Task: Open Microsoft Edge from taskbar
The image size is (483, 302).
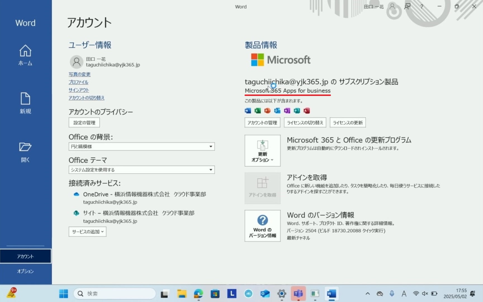Action: (x=198, y=294)
